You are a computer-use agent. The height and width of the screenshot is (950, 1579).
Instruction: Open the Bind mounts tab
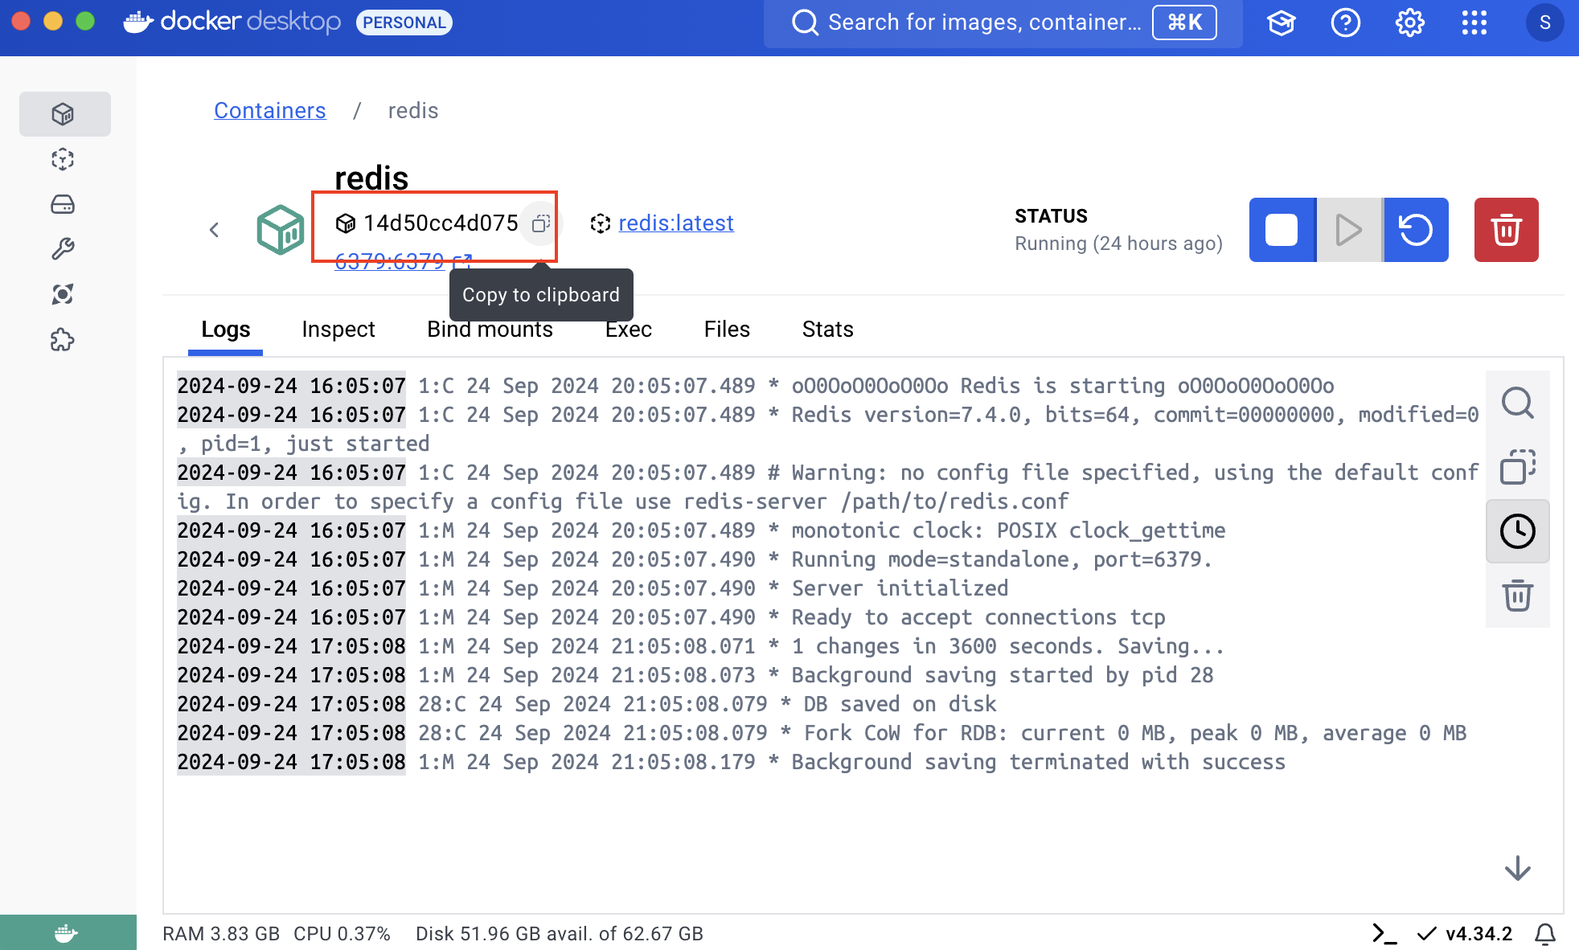click(490, 330)
